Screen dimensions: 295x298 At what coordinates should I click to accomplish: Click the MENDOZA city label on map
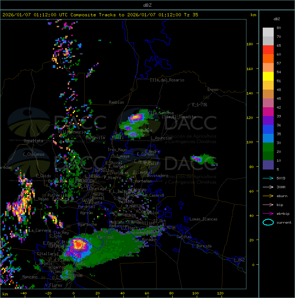[86, 181]
